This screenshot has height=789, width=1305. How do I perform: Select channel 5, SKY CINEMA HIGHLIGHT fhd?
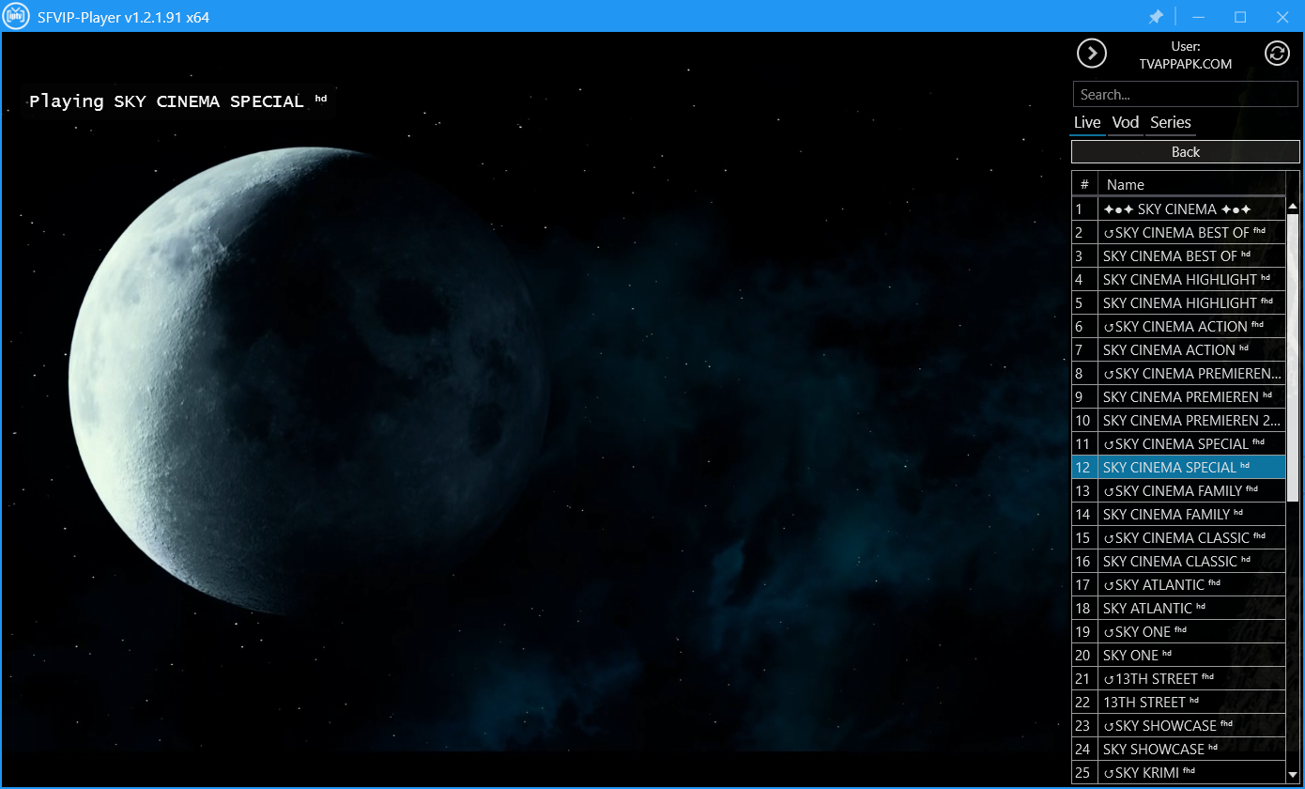point(1179,303)
